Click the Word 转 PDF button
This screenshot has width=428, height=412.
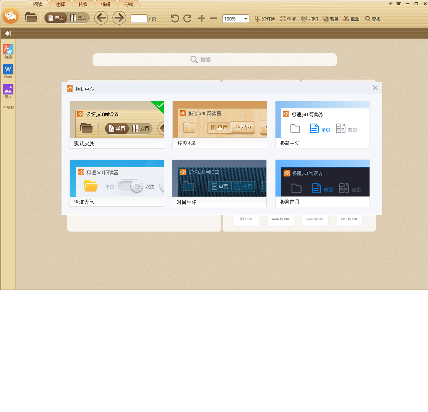pyautogui.click(x=280, y=220)
